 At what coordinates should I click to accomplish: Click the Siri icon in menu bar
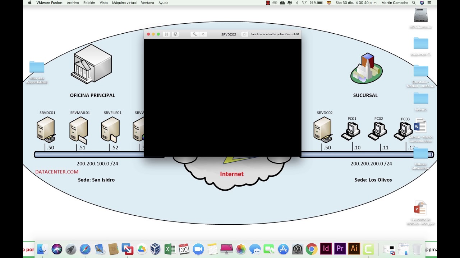tap(422, 3)
